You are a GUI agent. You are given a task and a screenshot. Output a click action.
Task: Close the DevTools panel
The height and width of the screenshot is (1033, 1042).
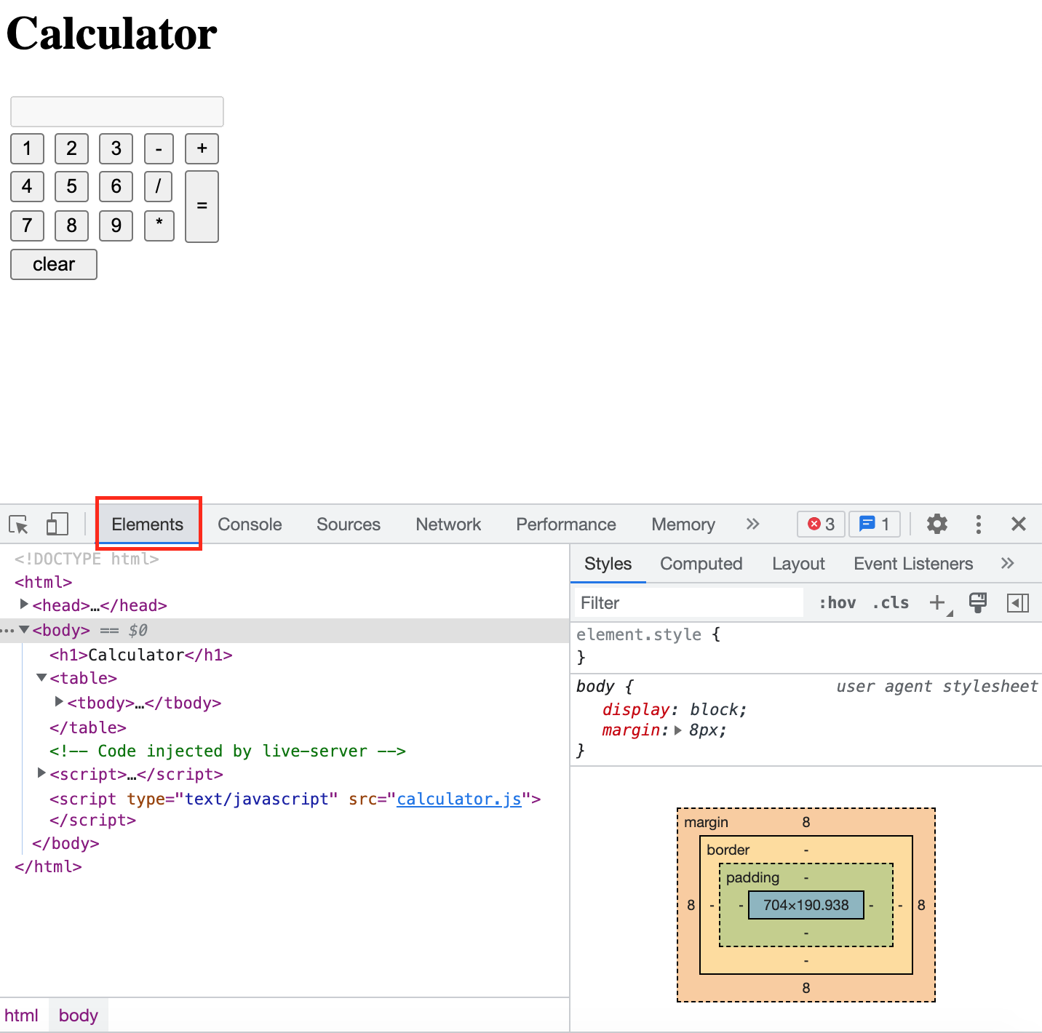pyautogui.click(x=1019, y=524)
